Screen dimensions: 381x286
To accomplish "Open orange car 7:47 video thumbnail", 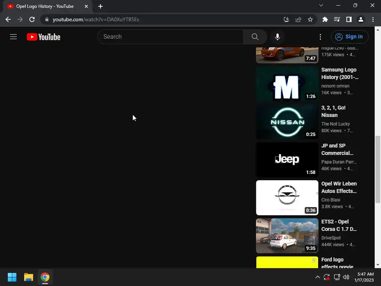I will [x=287, y=55].
